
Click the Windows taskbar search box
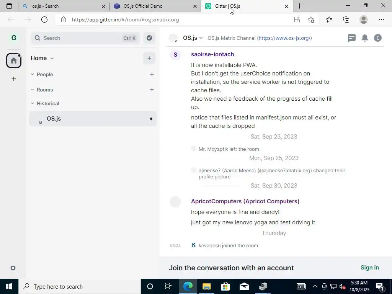(x=80, y=286)
